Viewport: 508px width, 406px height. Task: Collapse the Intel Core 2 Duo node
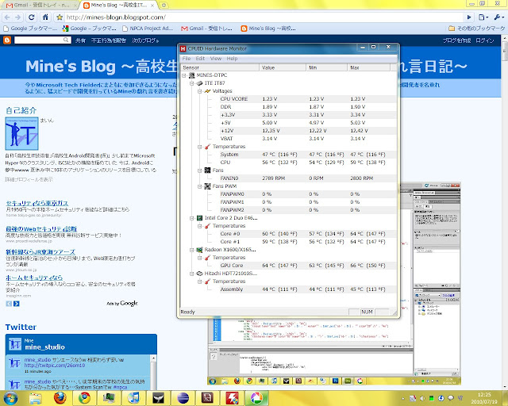(192, 218)
